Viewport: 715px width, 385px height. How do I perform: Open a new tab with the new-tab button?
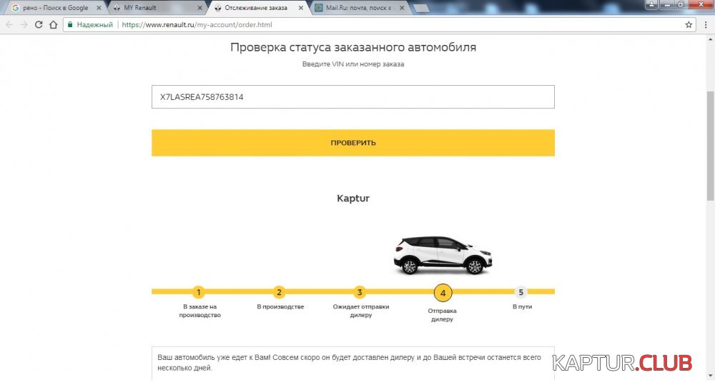pyautogui.click(x=421, y=8)
